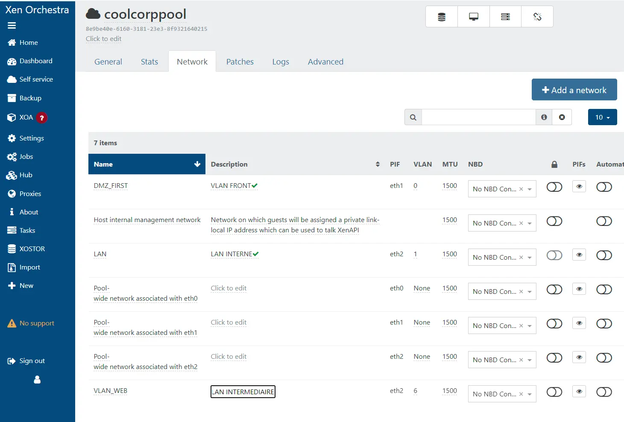Screen dimensions: 624x422
Task: Toggle lock switch for DMZ_FIRST
Action: 554,187
